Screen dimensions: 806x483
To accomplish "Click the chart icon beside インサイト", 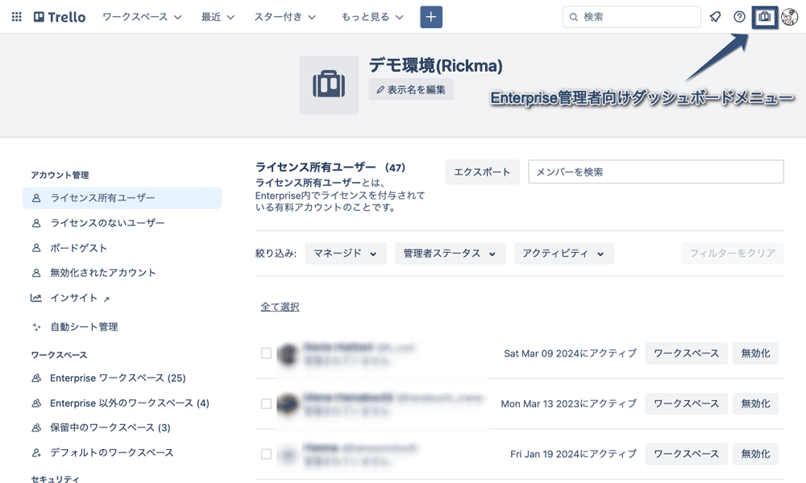I will (36, 298).
